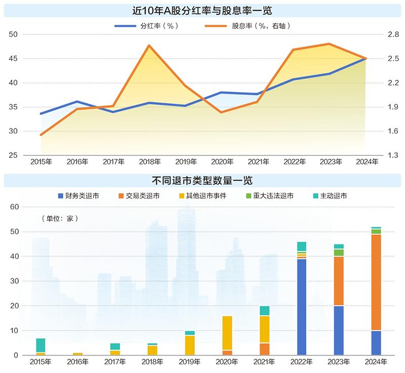Image resolution: width=405 pixels, height=373 pixels.
Task: Click the 股息率（%，右轴） legend label text
Action: (x=261, y=25)
